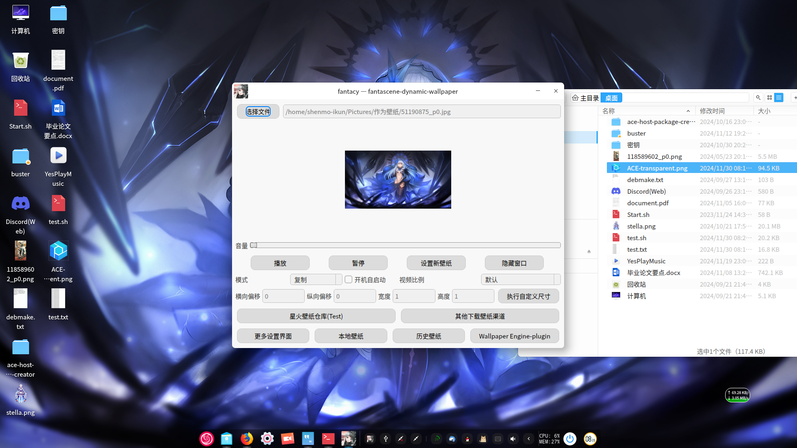Launch the terminal icon in the dock
This screenshot has width=797, height=448.
(328, 438)
